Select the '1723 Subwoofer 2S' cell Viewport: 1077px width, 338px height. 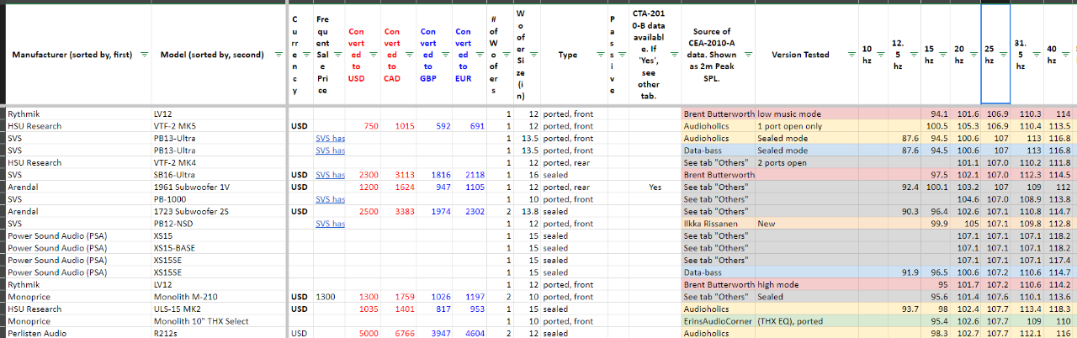[220, 211]
